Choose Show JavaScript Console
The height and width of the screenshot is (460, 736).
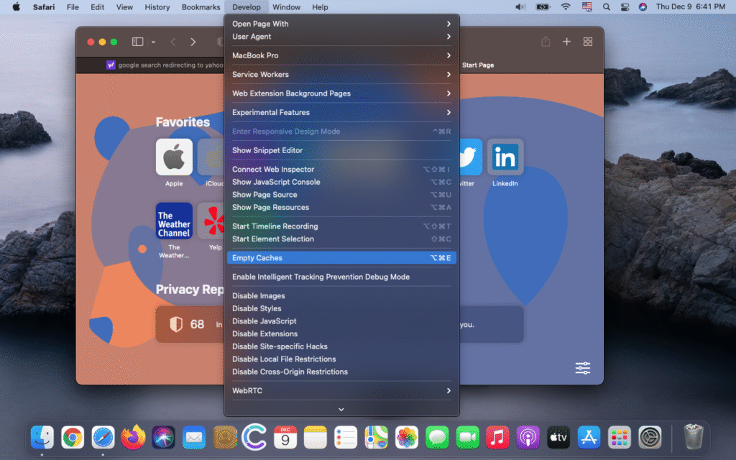click(x=276, y=182)
